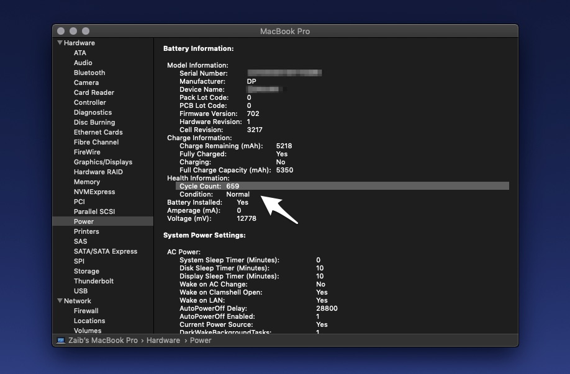Zoom the MacBook Pro window
Viewport: 570px width, 374px height.
pyautogui.click(x=86, y=31)
